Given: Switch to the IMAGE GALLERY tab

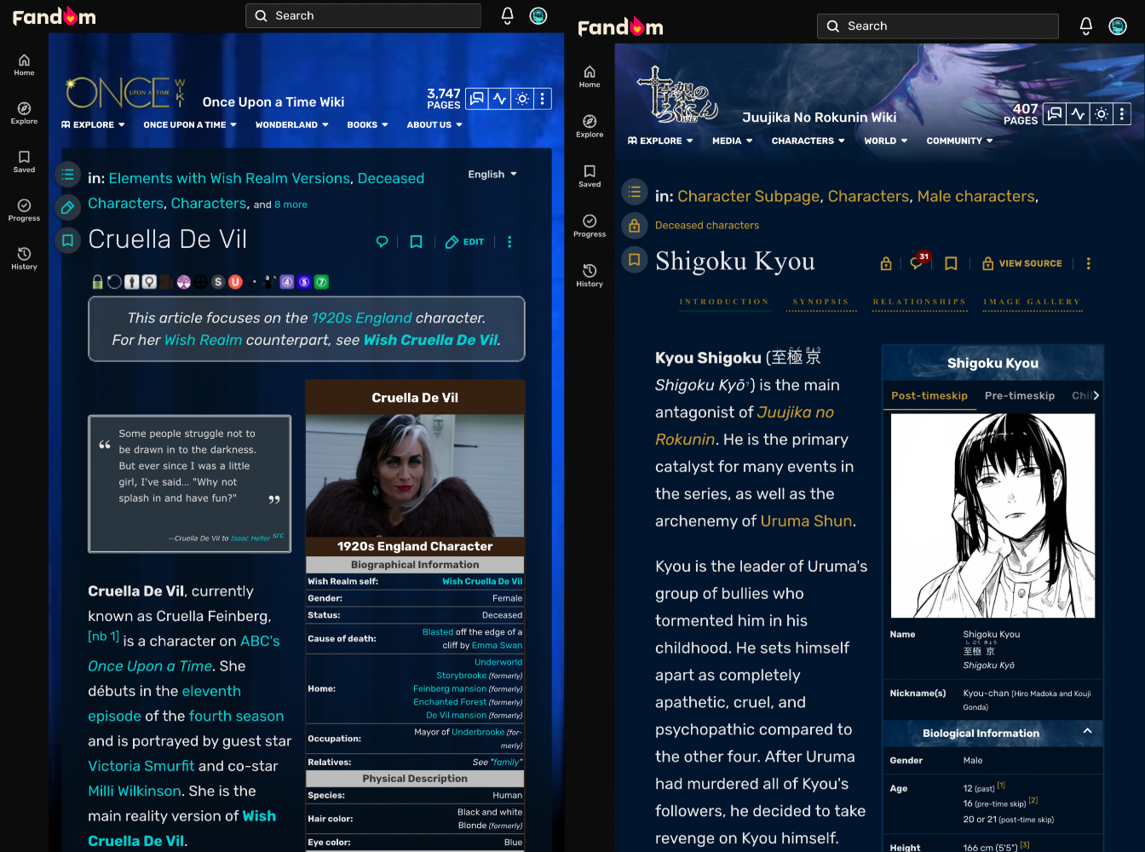Looking at the screenshot, I should pyautogui.click(x=1032, y=302).
